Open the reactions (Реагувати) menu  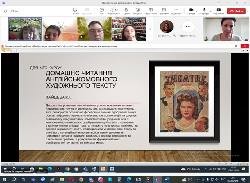pos(138,10)
